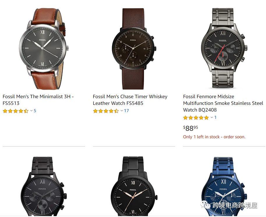Click the star rating of Chase Timer watch
This screenshot has height=217, width=266.
(106, 111)
